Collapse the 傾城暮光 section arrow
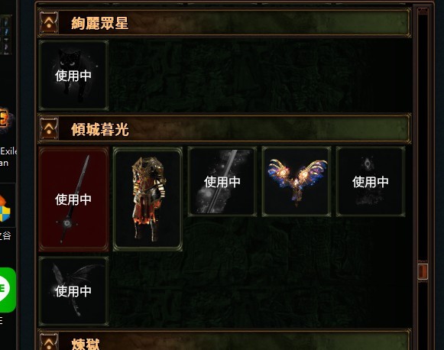This screenshot has width=444, height=350. (49, 129)
